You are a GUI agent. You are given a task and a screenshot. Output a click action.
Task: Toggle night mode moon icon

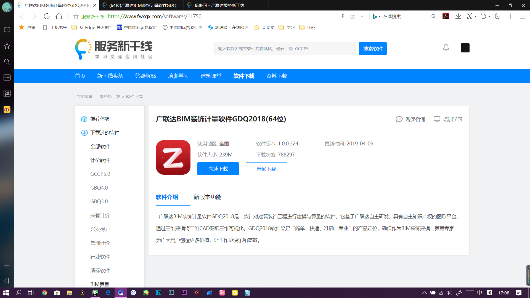pos(498,16)
